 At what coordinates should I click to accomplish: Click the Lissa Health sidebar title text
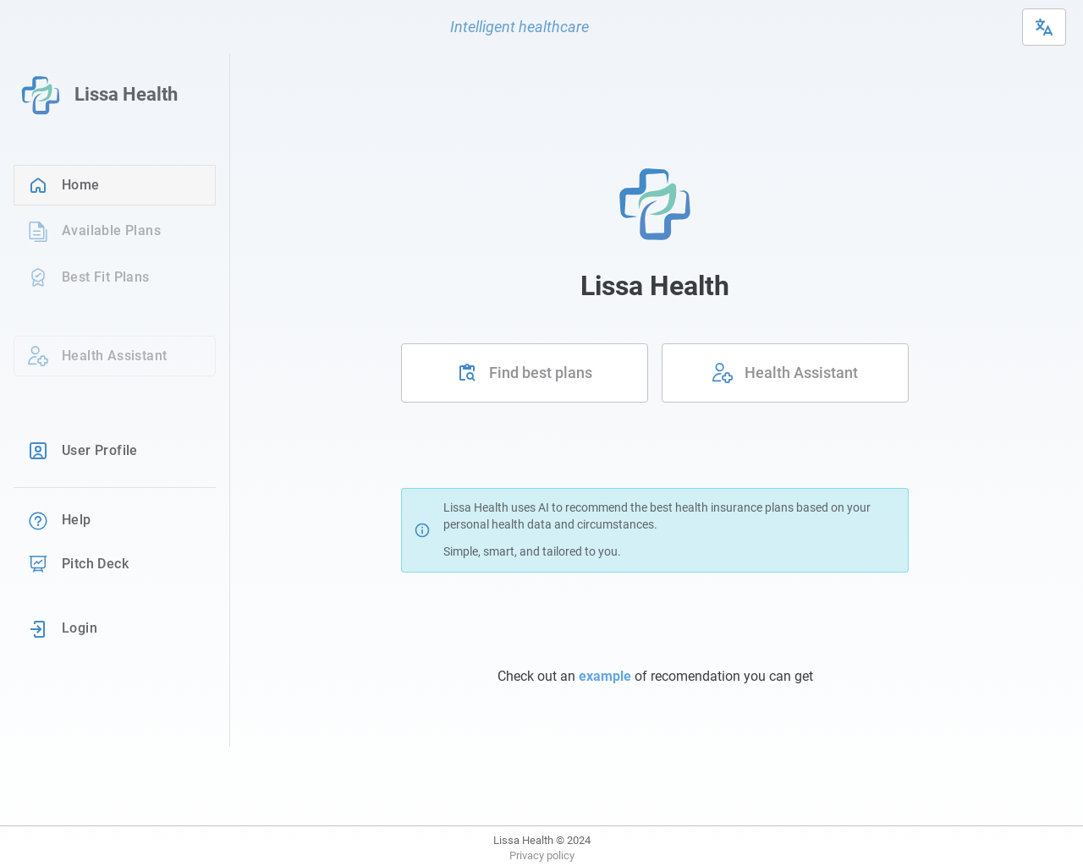point(126,95)
